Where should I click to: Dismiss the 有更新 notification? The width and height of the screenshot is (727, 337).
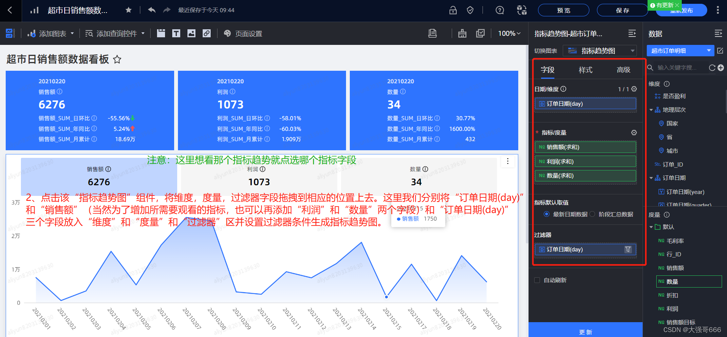(677, 5)
